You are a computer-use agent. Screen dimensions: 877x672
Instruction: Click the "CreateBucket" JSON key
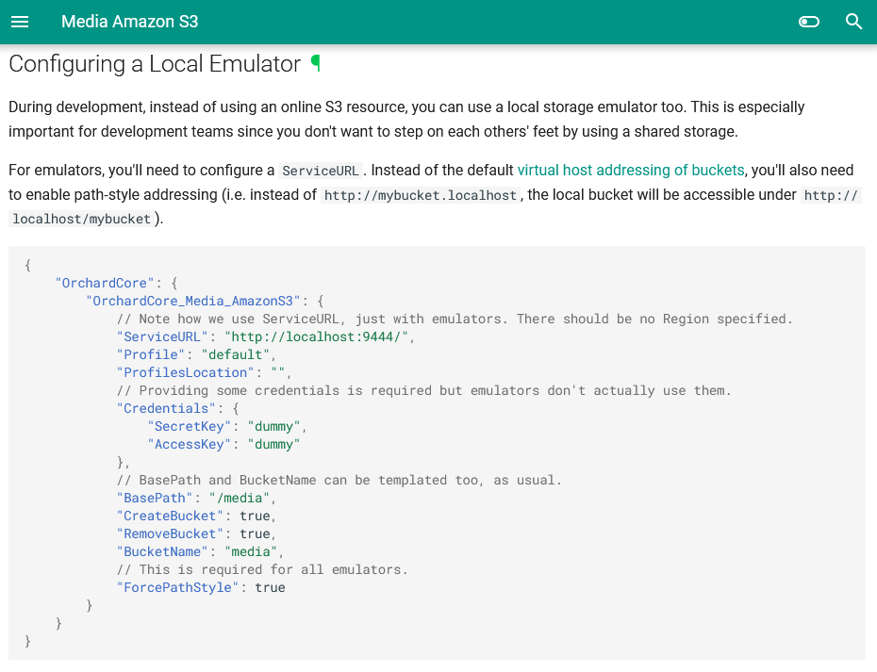tap(170, 516)
